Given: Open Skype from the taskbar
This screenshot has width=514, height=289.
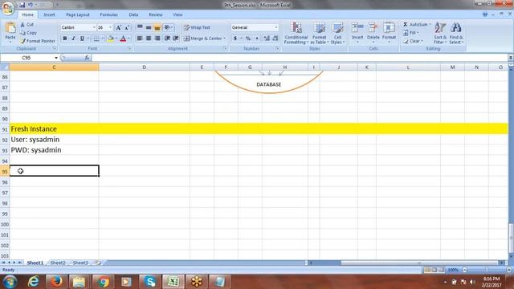Looking at the screenshot, I should coord(149,282).
